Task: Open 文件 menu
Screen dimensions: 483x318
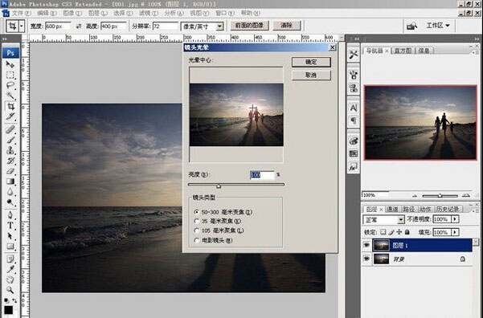Action: [21, 13]
